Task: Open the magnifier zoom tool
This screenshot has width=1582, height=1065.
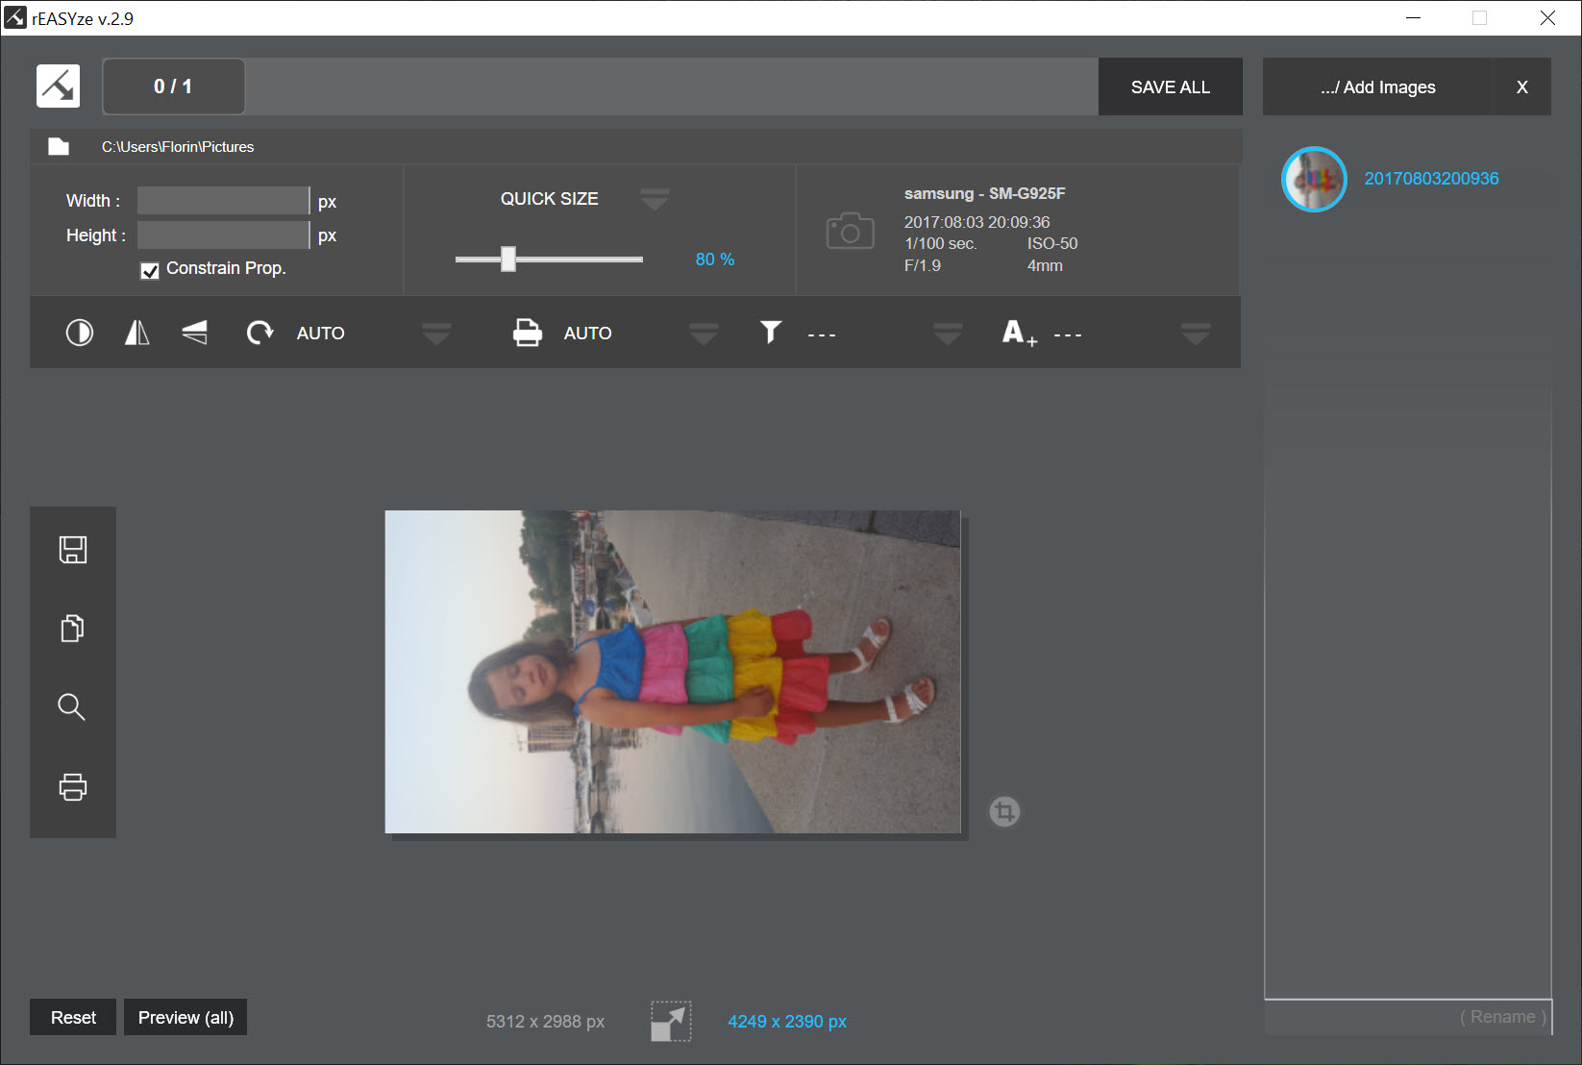Action: click(x=72, y=707)
